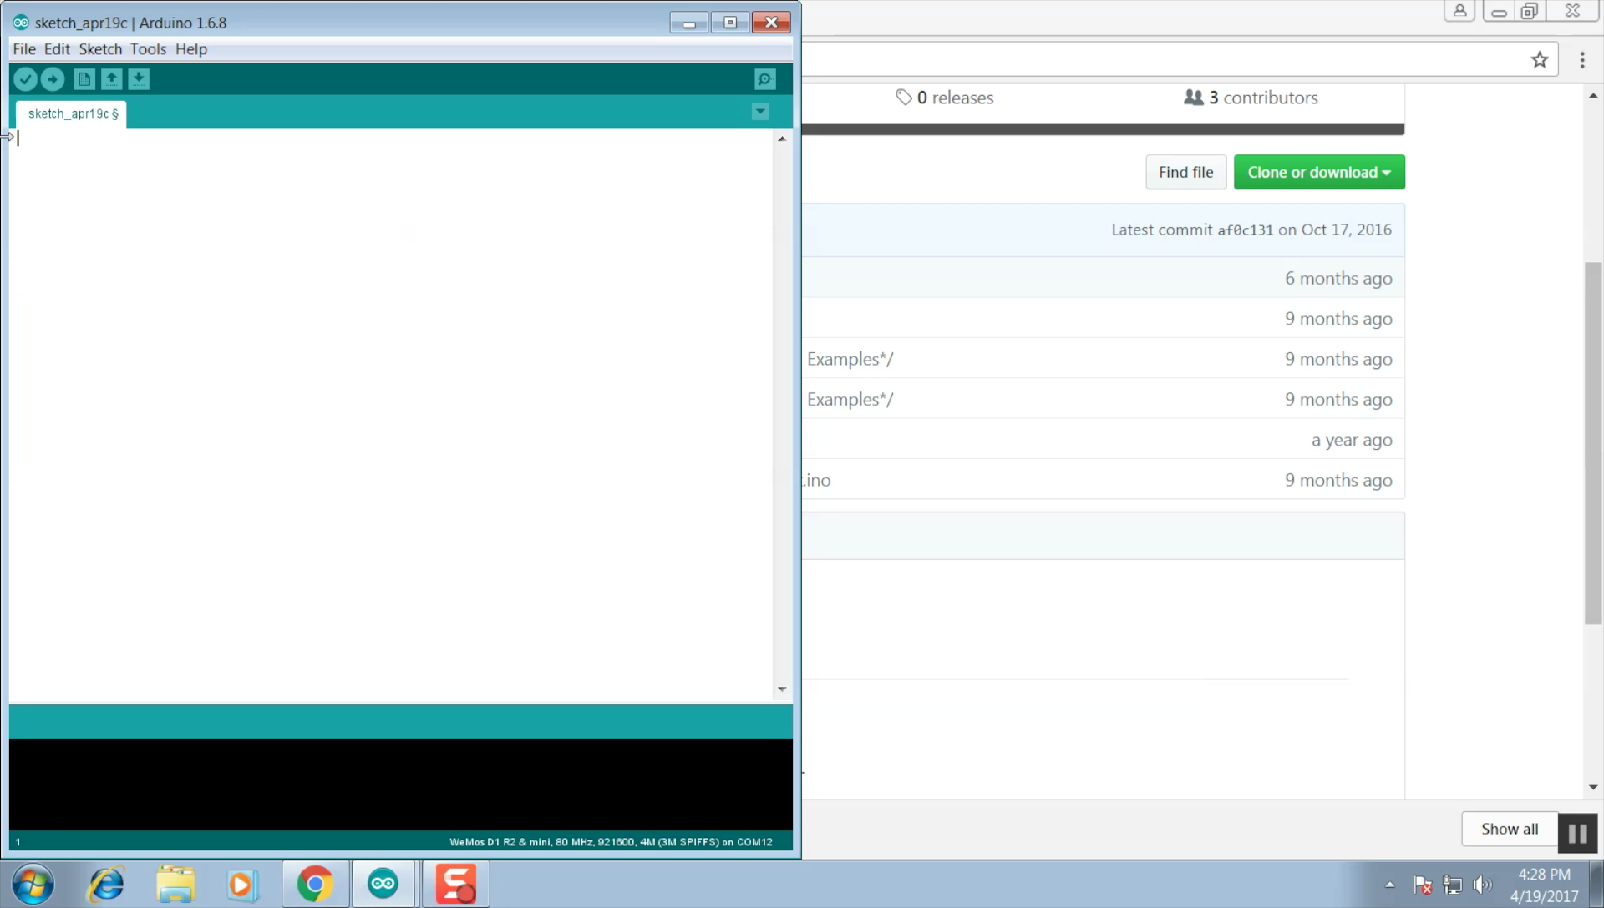
Task: Click the volume speaker tray icon
Action: click(x=1483, y=885)
